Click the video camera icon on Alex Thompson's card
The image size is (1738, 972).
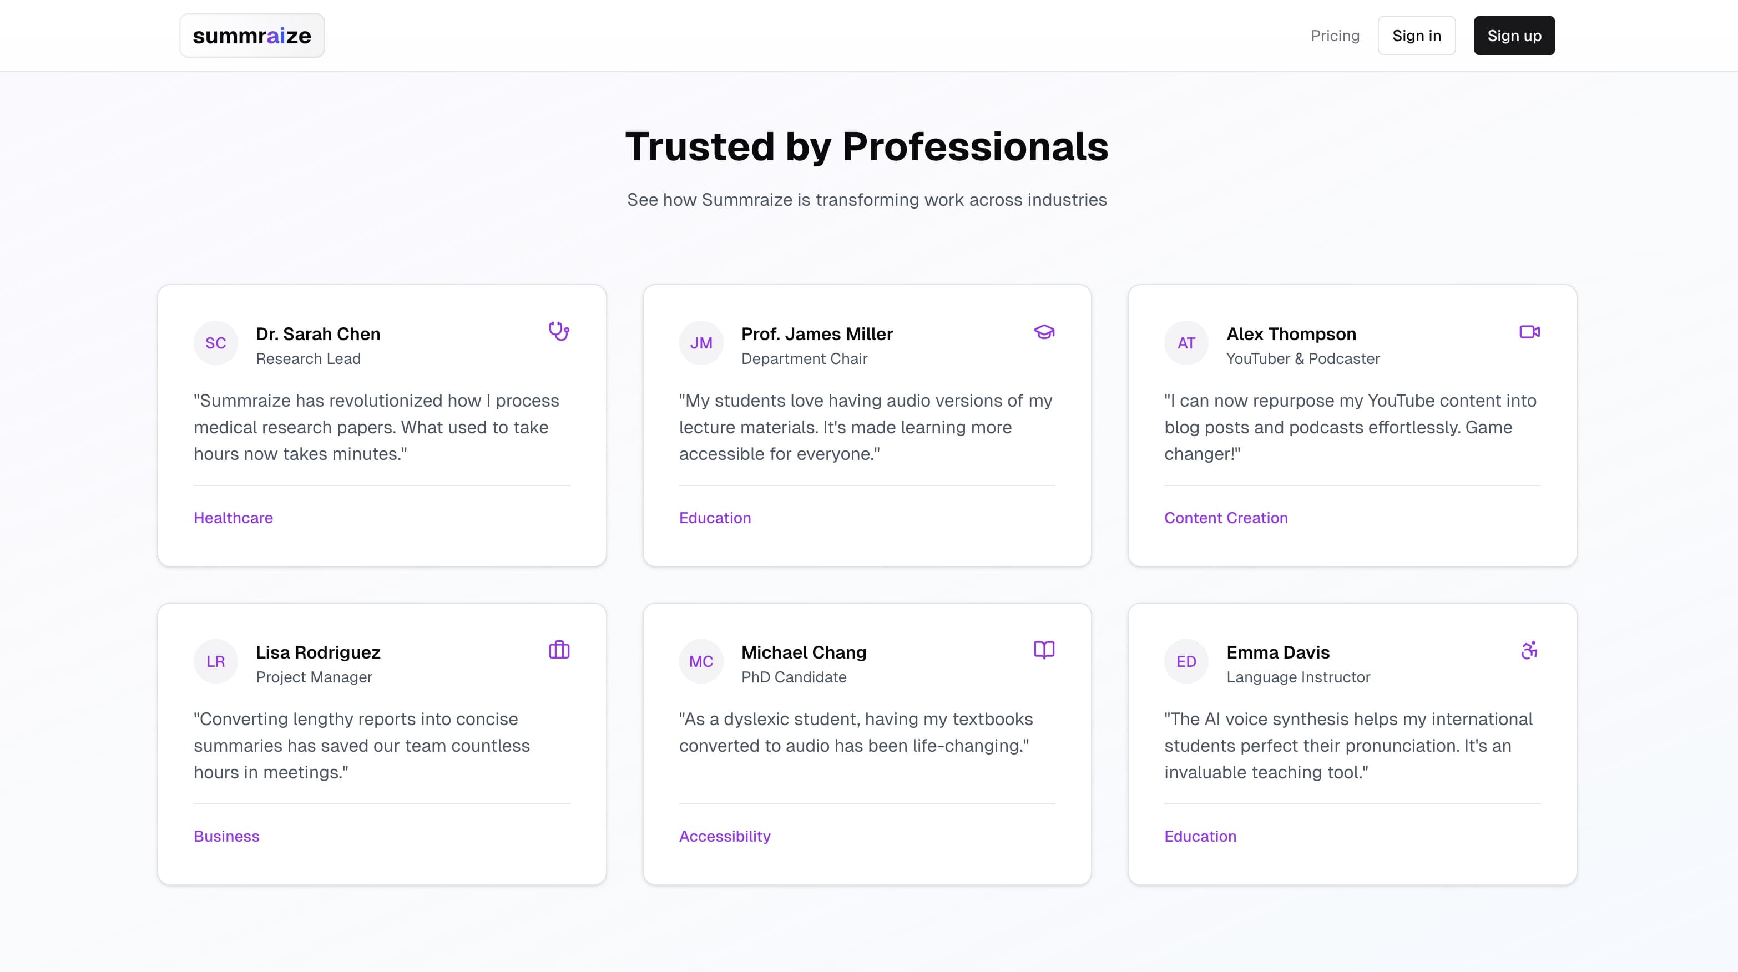[1528, 331]
